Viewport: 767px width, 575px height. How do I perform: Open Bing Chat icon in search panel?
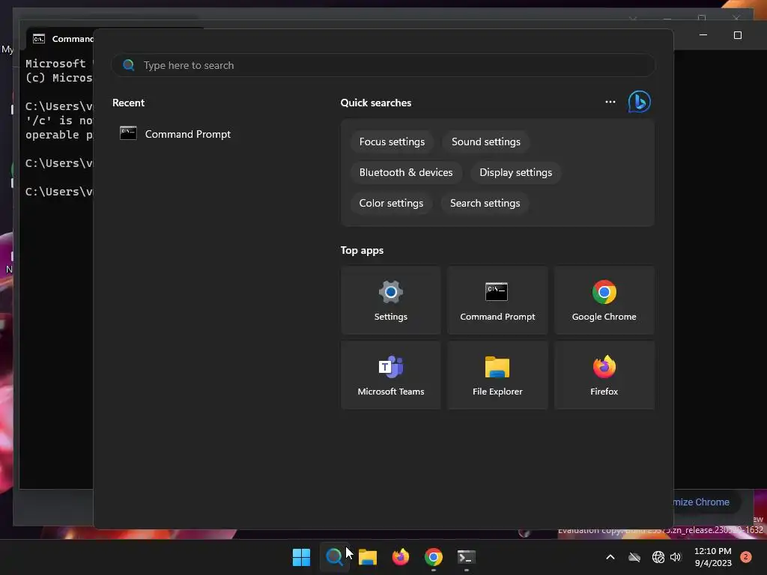(639, 102)
